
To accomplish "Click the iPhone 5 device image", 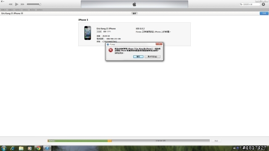I will [88, 33].
